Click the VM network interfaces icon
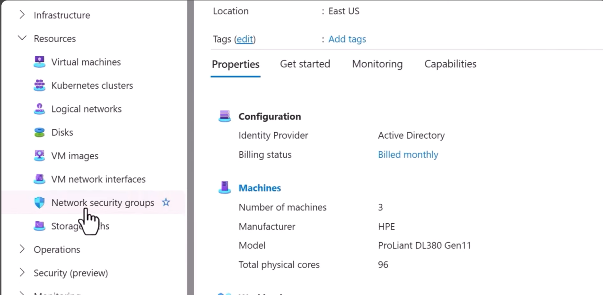This screenshot has width=603, height=295. coord(40,179)
